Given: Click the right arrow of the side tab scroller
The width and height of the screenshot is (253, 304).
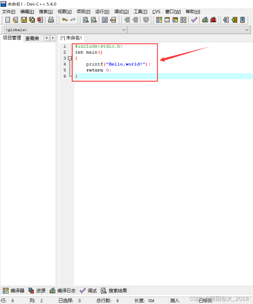Looking at the screenshot, I should pyautogui.click(x=53, y=38).
